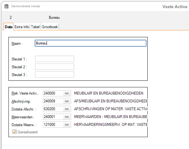Click the Rek. Vaste Activa account field 240000
Viewport: 189px width, 149px height.
tap(53, 93)
